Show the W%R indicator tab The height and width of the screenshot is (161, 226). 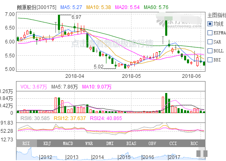pos(89,143)
